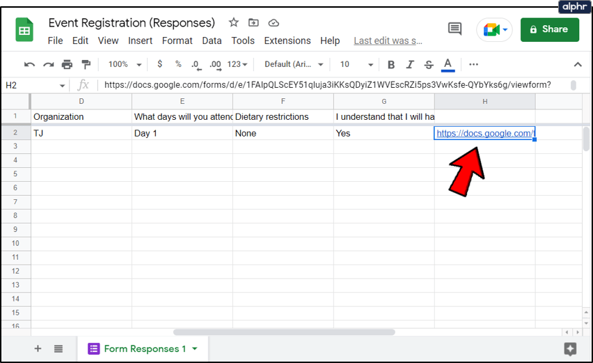Open the zoom level dropdown
593x363 pixels.
tap(125, 64)
